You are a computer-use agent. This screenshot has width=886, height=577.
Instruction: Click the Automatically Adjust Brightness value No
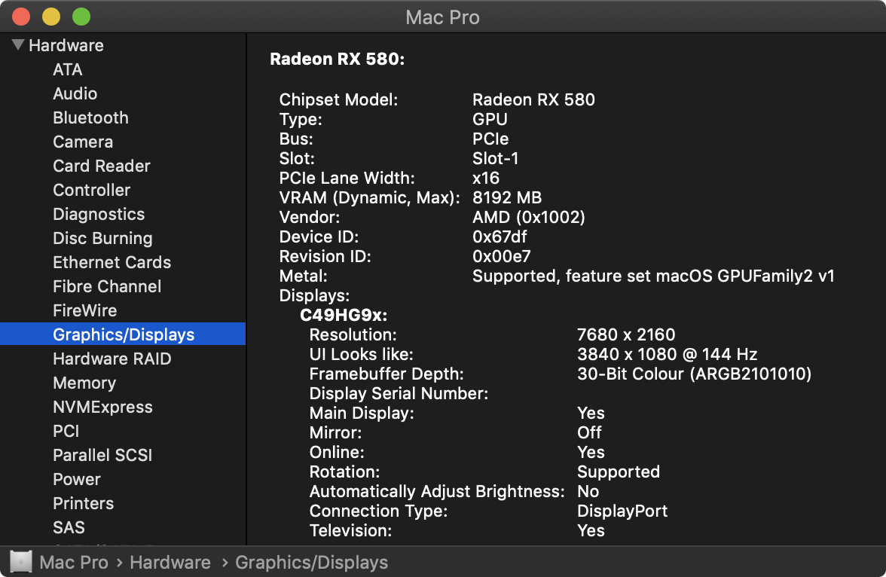point(588,492)
